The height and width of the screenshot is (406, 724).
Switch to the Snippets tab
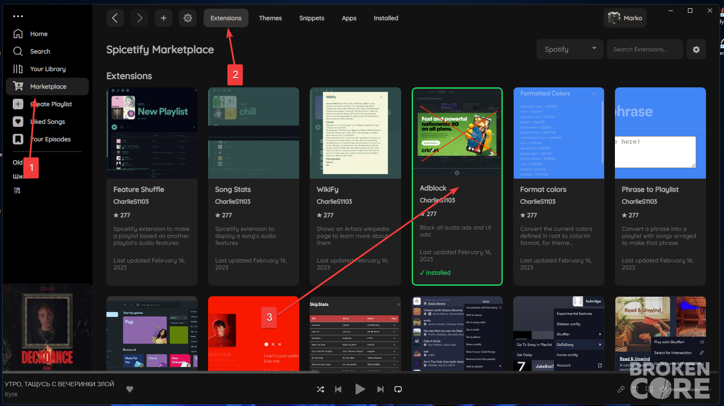pyautogui.click(x=312, y=18)
